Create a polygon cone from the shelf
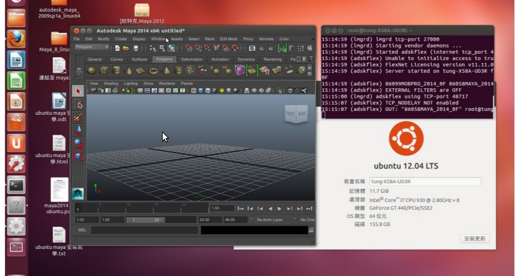Viewport: 526px width, 276px height. [x=129, y=70]
